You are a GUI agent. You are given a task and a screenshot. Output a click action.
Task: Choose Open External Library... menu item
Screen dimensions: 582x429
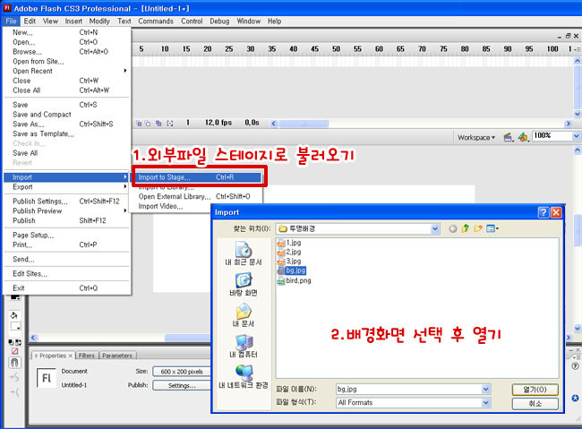[197, 196]
